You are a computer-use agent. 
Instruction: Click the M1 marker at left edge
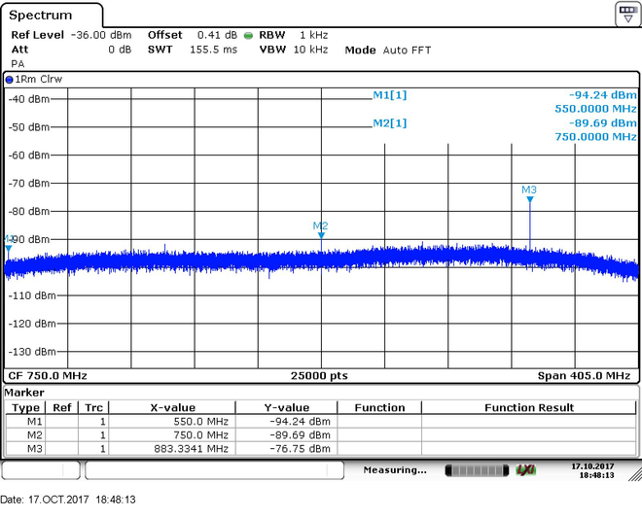[8, 248]
